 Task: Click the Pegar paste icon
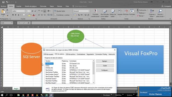pos(3,11)
